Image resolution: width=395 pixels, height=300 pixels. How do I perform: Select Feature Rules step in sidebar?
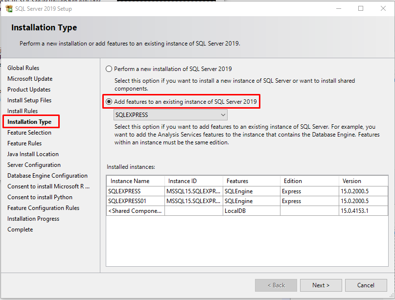click(x=24, y=143)
